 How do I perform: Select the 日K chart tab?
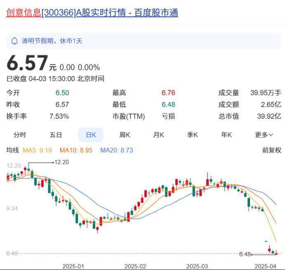click(91, 135)
